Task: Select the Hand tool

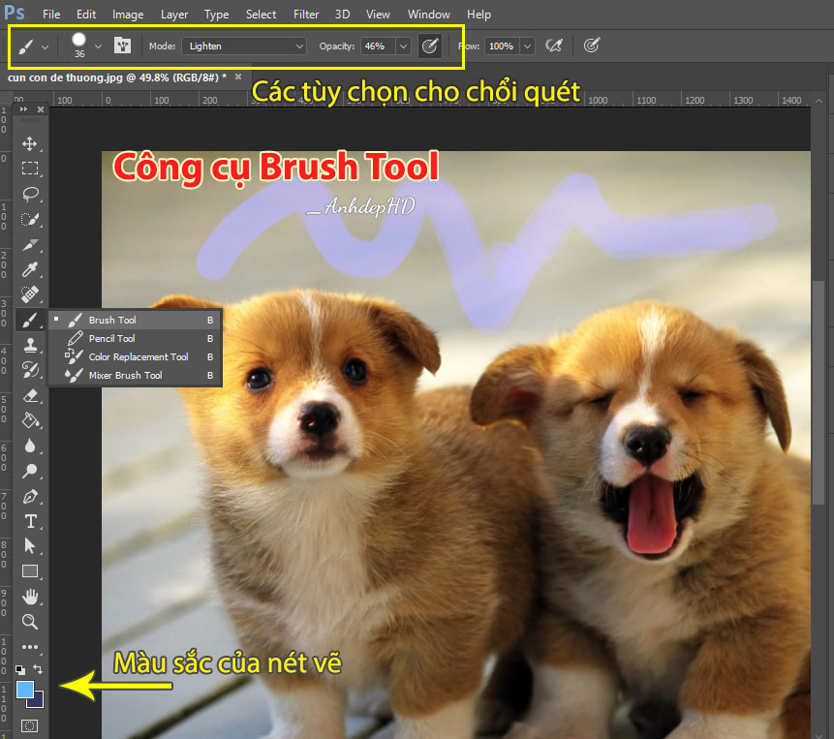Action: tap(30, 597)
